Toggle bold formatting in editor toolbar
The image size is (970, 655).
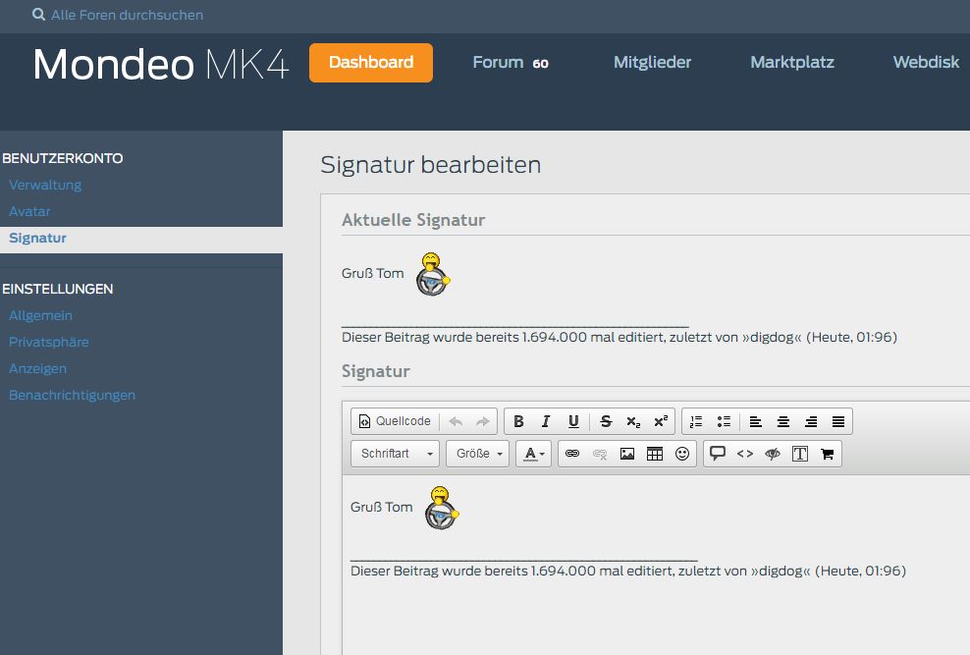[518, 421]
